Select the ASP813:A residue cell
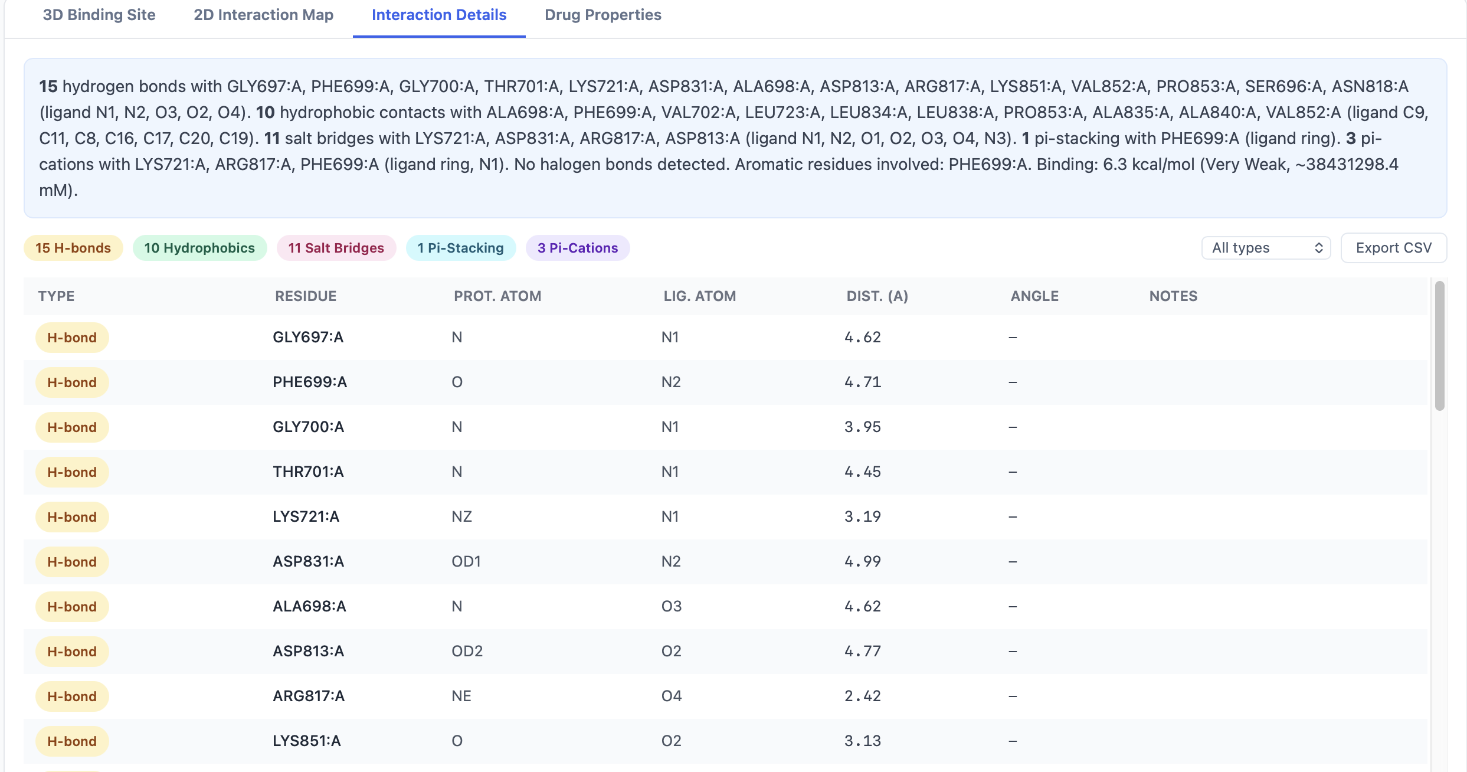 point(308,652)
